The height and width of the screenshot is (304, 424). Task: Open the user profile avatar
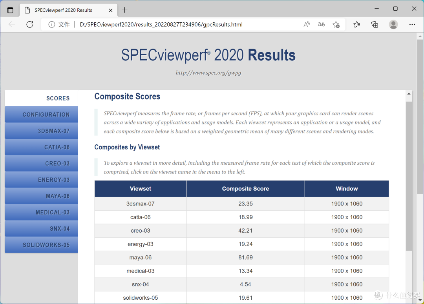393,25
